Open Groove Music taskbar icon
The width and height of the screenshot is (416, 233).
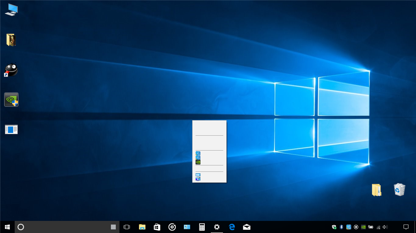click(x=172, y=227)
